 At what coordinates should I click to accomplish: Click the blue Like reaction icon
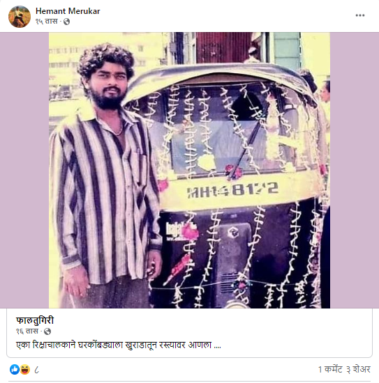tap(15, 369)
